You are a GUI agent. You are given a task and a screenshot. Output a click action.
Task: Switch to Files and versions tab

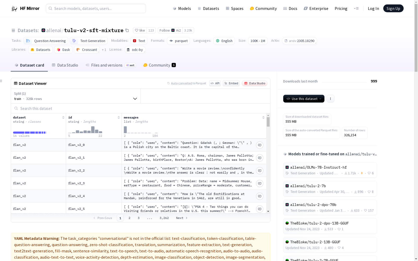(x=111, y=65)
